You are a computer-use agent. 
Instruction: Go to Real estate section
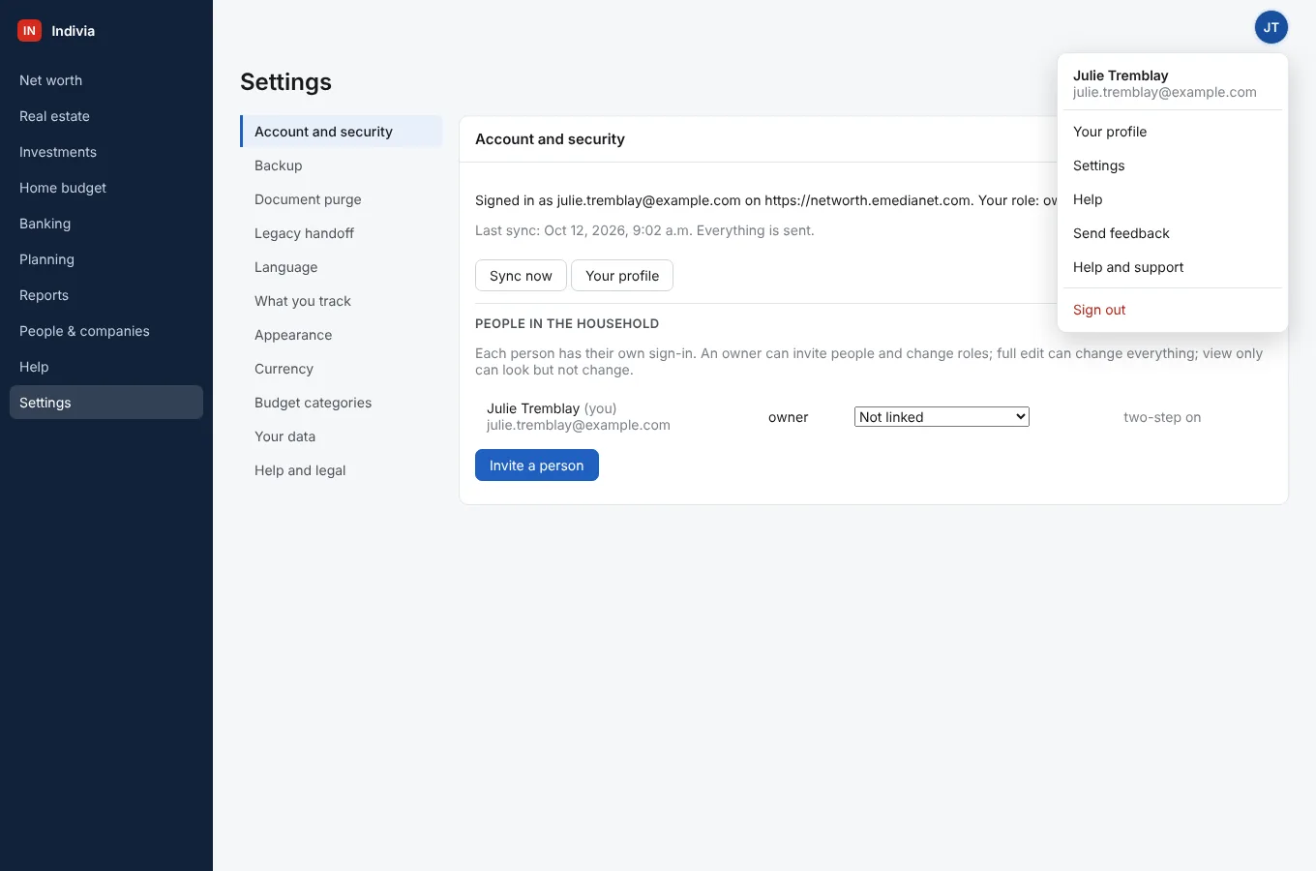tap(106, 116)
